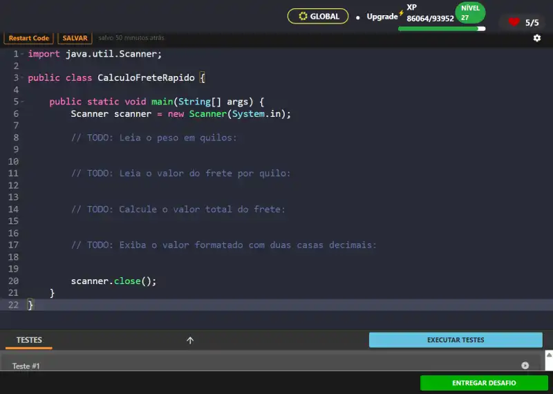Click the NÍVEL 27 badge

click(470, 12)
